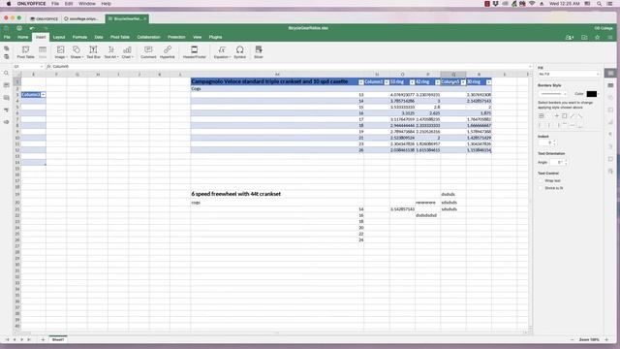Open the Name Box cell reference dropdown
This screenshot has height=349, width=620.
click(41, 67)
